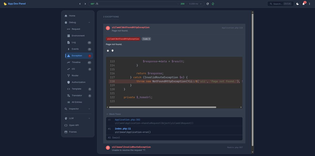Click the Timeline count badge 87
The width and height of the screenshot is (315, 156).
coord(90,62)
